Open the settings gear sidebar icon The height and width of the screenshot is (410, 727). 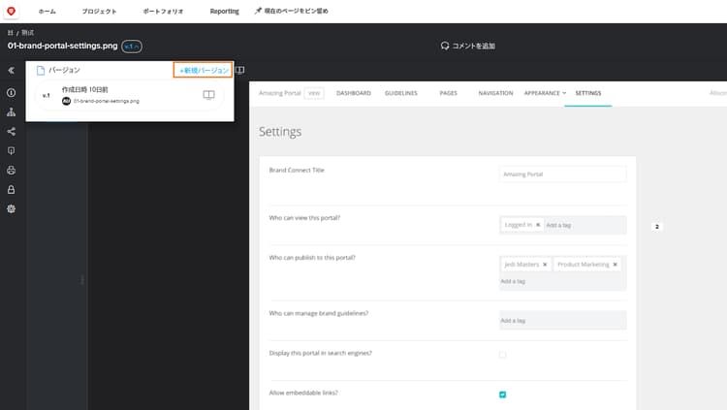pyautogui.click(x=11, y=208)
